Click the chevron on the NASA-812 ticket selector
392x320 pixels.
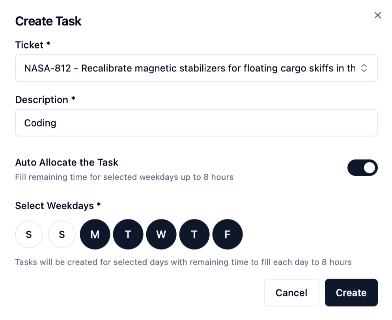[x=364, y=68]
